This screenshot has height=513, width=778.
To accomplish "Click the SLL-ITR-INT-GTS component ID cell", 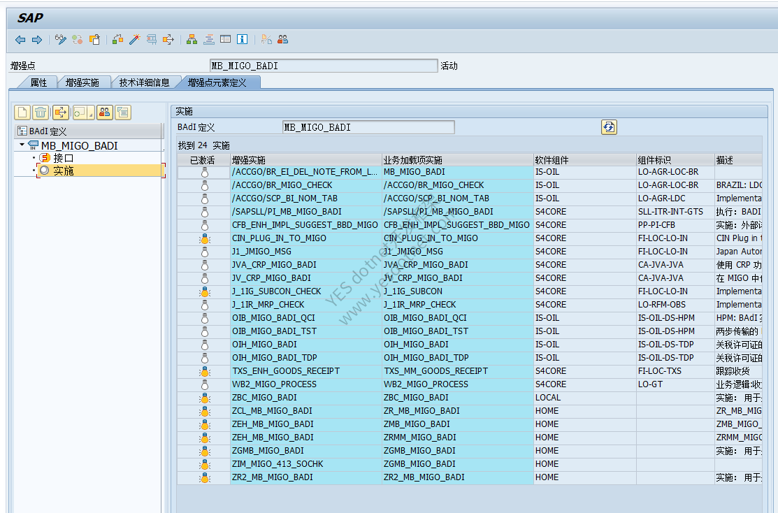I will pos(675,212).
